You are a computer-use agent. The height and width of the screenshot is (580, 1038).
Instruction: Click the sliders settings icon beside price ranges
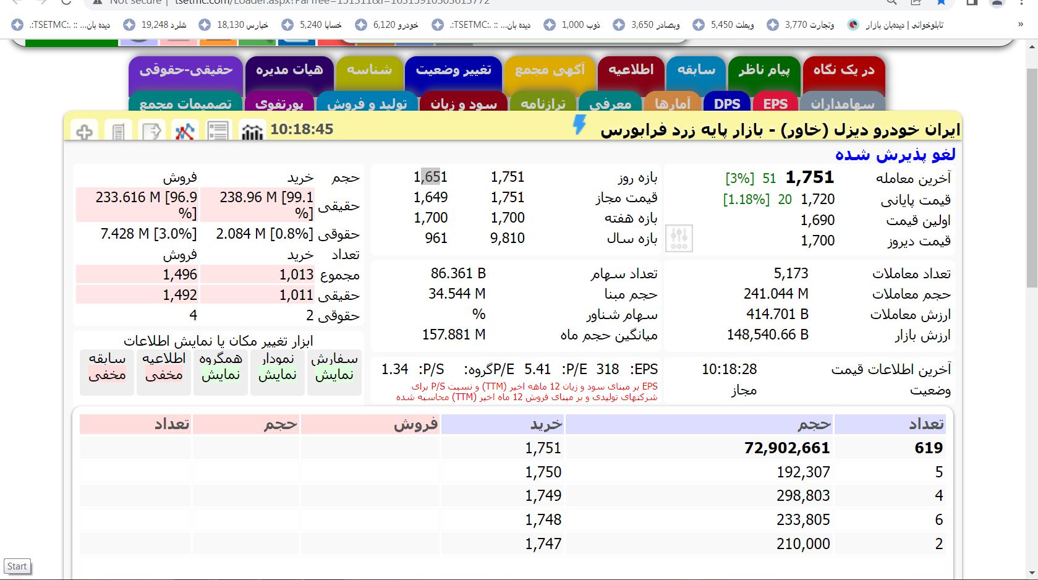pos(679,238)
